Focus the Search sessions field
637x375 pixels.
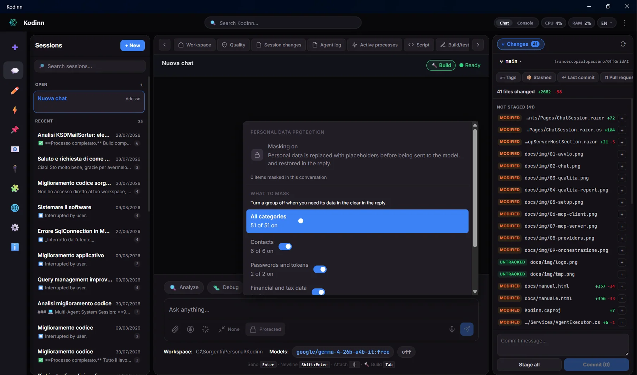[x=90, y=66]
